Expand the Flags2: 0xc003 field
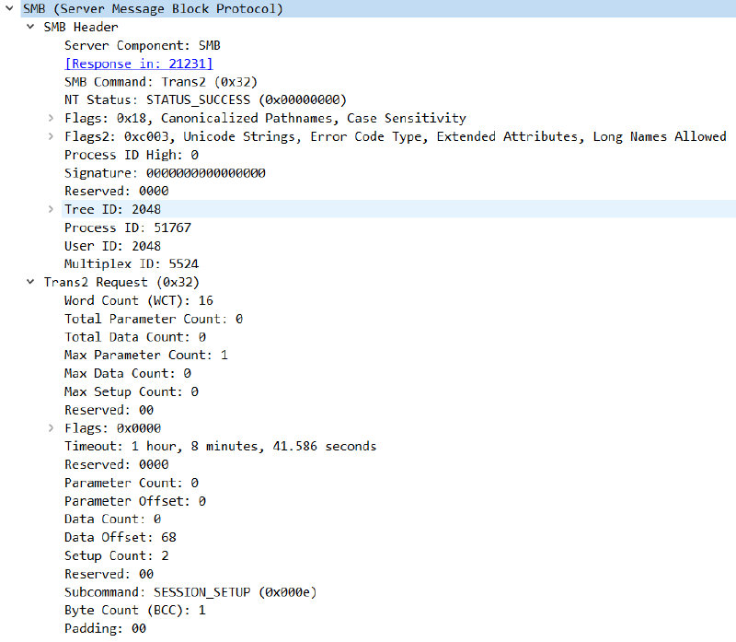 (51, 137)
